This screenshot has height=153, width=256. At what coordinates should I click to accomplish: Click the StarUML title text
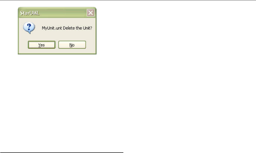[30, 13]
